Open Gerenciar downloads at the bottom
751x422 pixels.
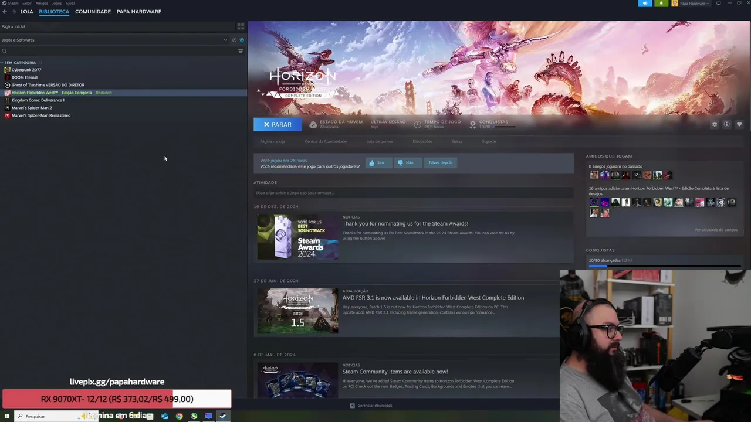point(371,406)
